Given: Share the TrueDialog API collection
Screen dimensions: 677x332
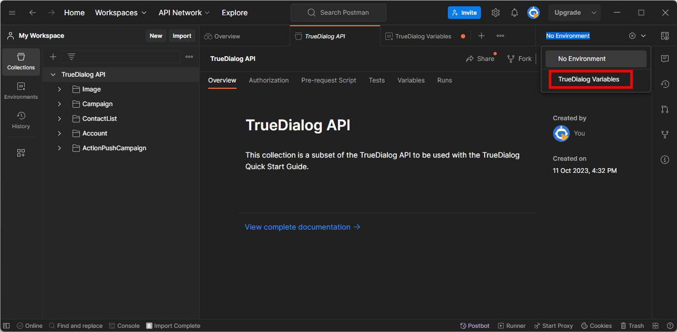Looking at the screenshot, I should coord(480,59).
